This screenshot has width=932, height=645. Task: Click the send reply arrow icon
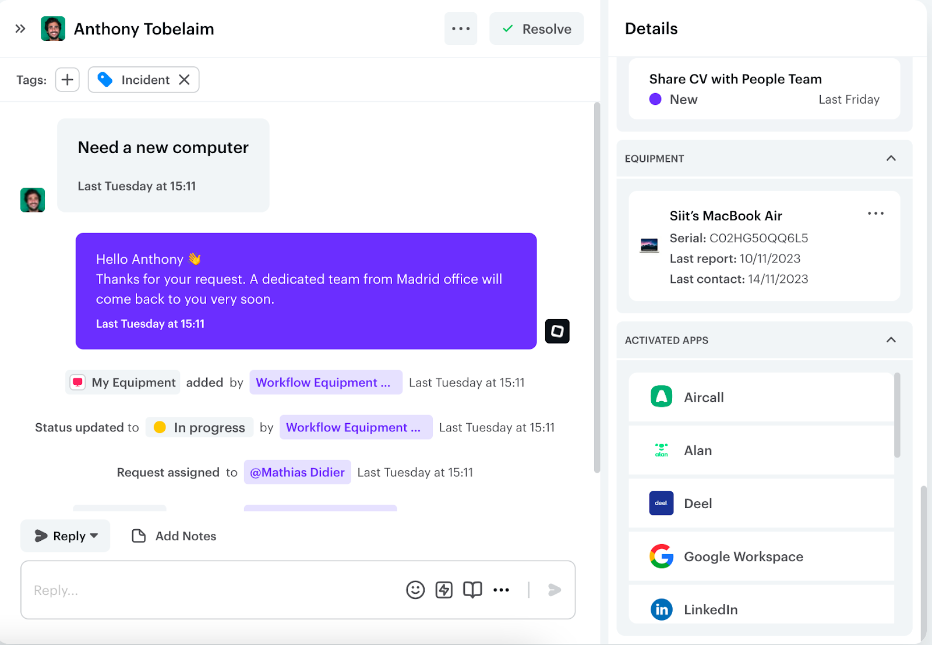click(x=553, y=590)
